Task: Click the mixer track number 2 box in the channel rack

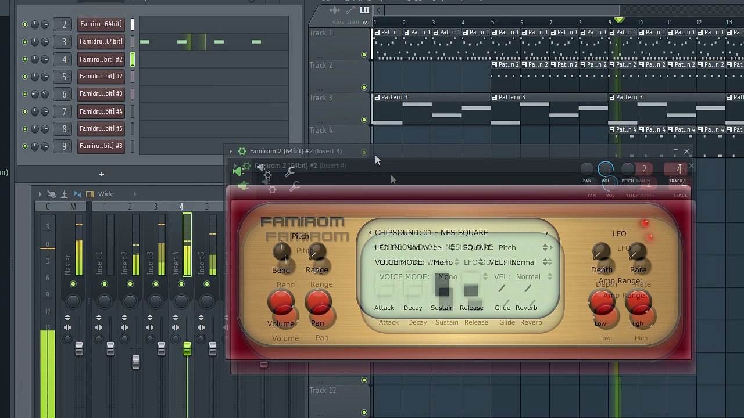Action: click(63, 24)
